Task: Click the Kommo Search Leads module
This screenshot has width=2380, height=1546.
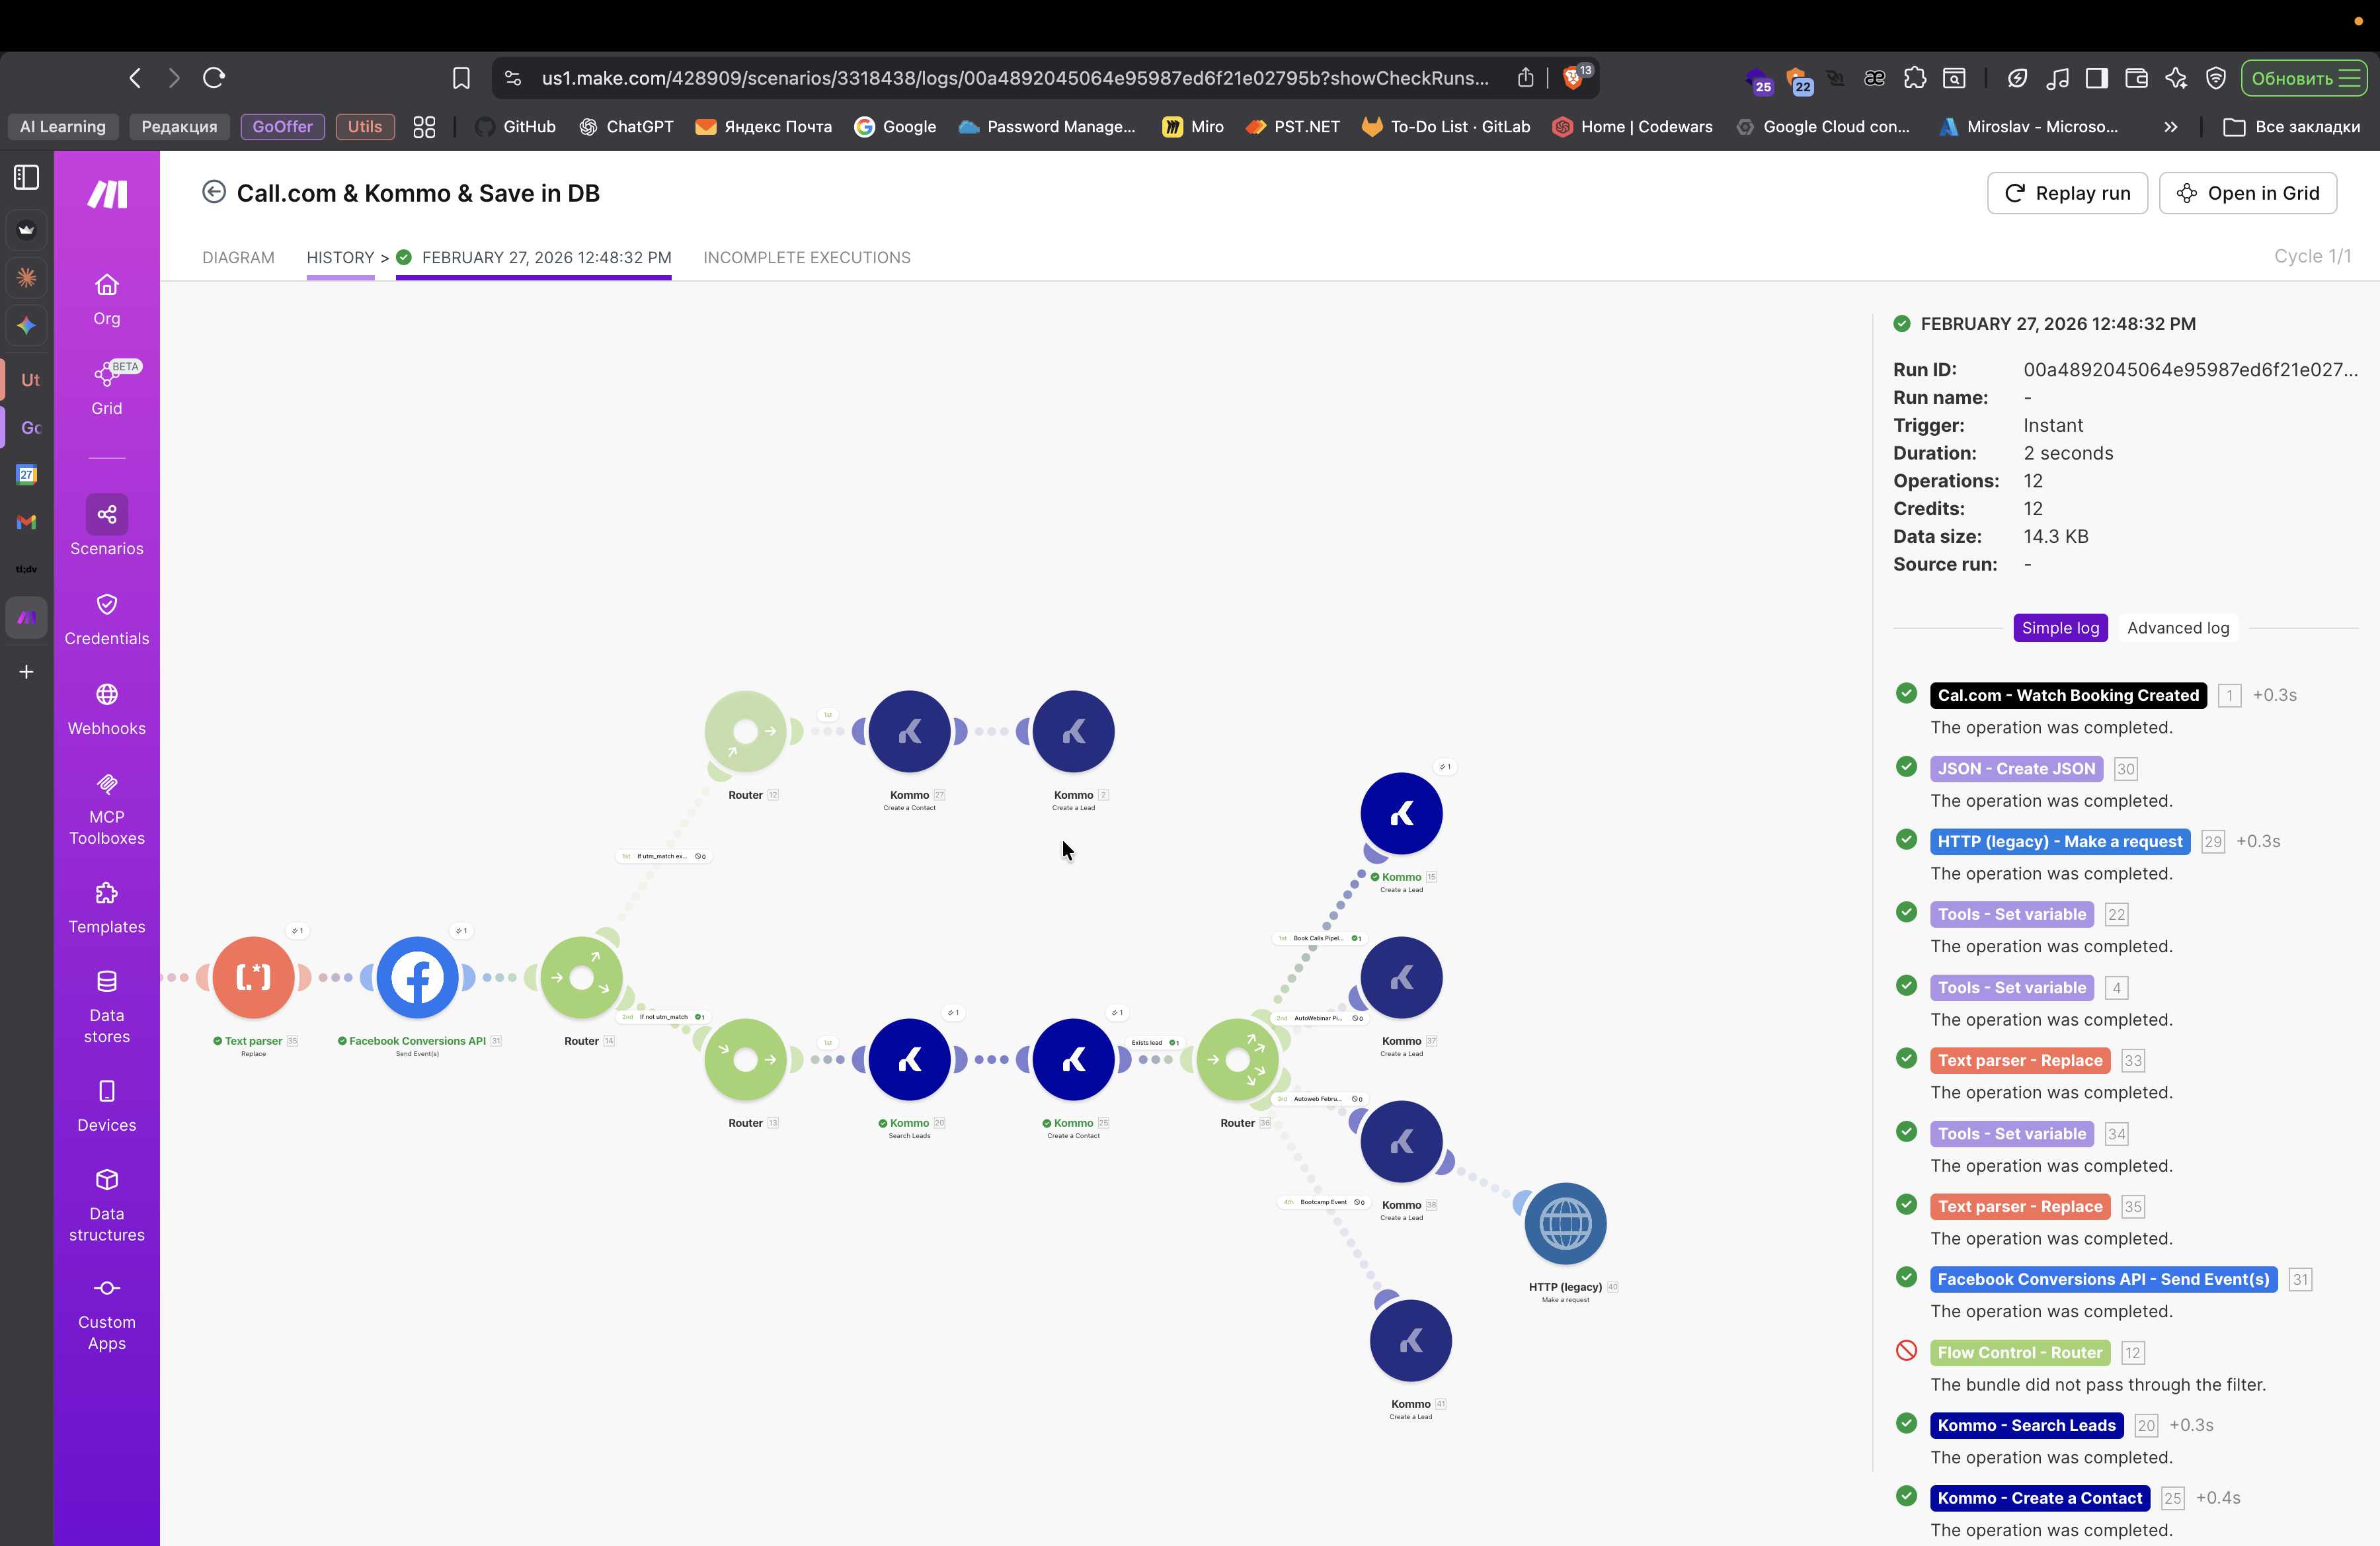Action: pyautogui.click(x=909, y=1059)
